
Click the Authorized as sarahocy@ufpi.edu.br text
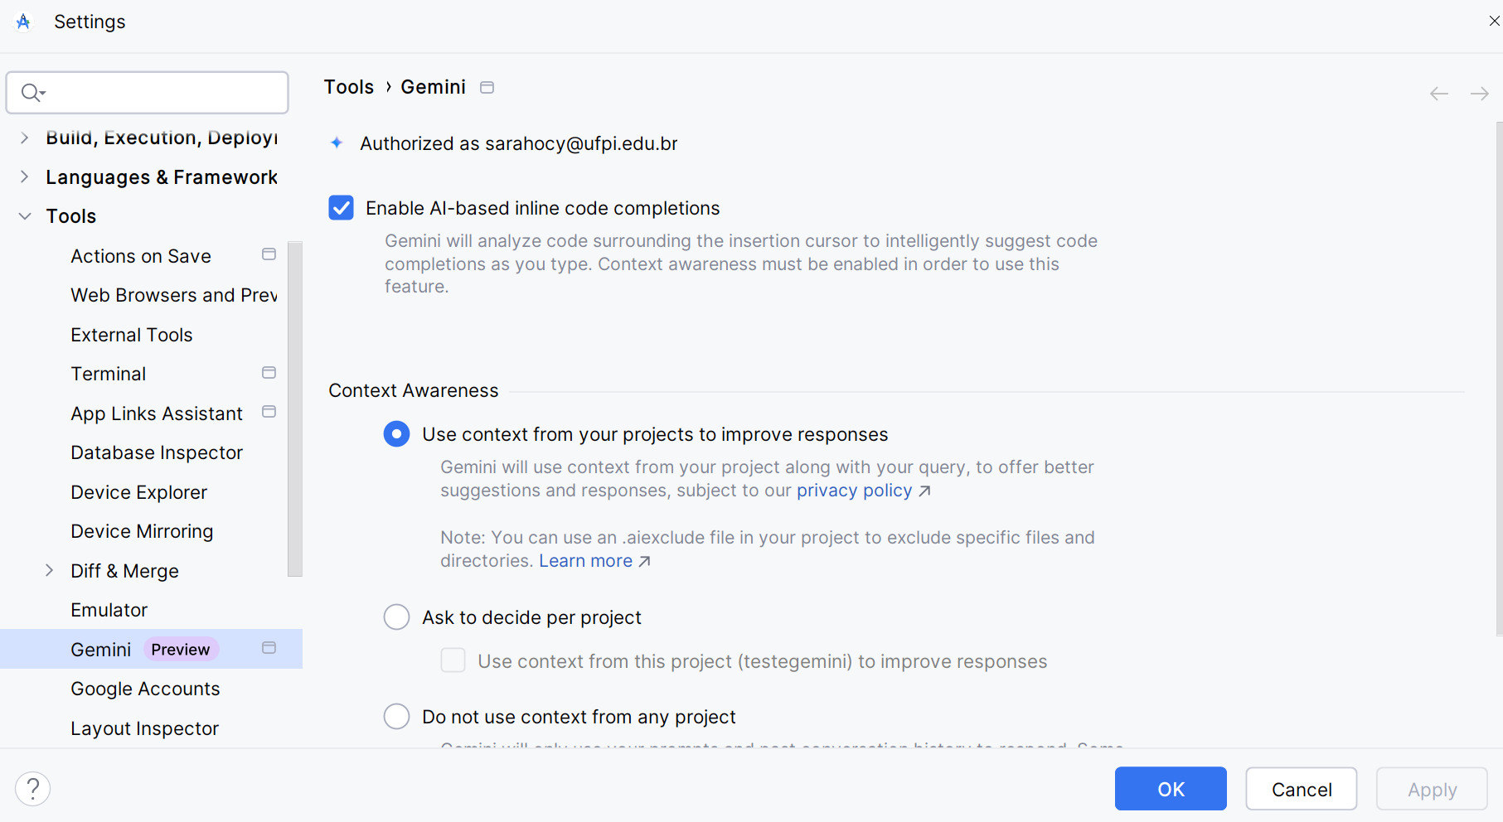pos(519,143)
